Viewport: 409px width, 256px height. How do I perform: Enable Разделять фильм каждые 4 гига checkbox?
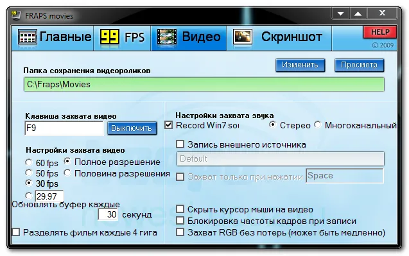click(x=16, y=232)
